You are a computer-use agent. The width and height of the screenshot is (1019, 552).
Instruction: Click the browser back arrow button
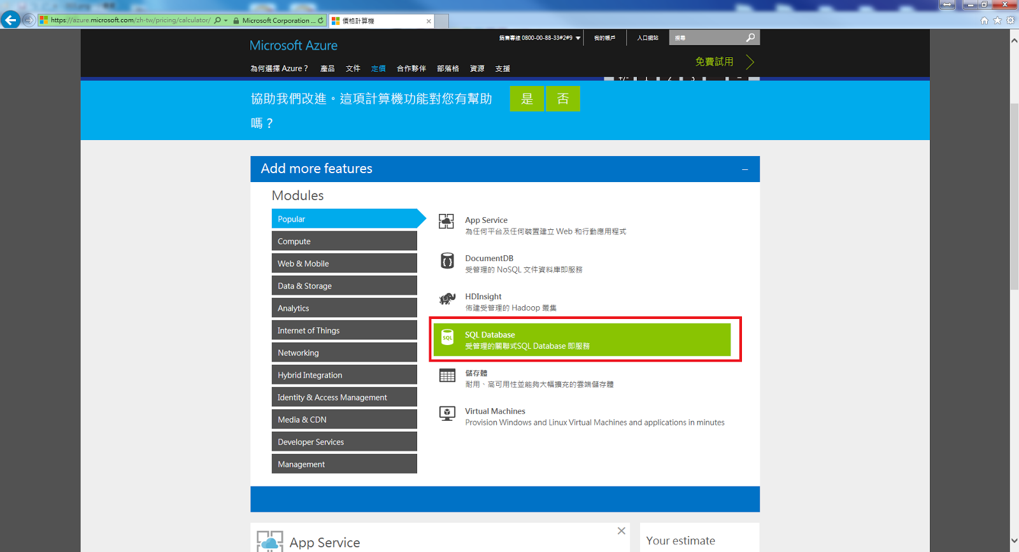[x=10, y=20]
